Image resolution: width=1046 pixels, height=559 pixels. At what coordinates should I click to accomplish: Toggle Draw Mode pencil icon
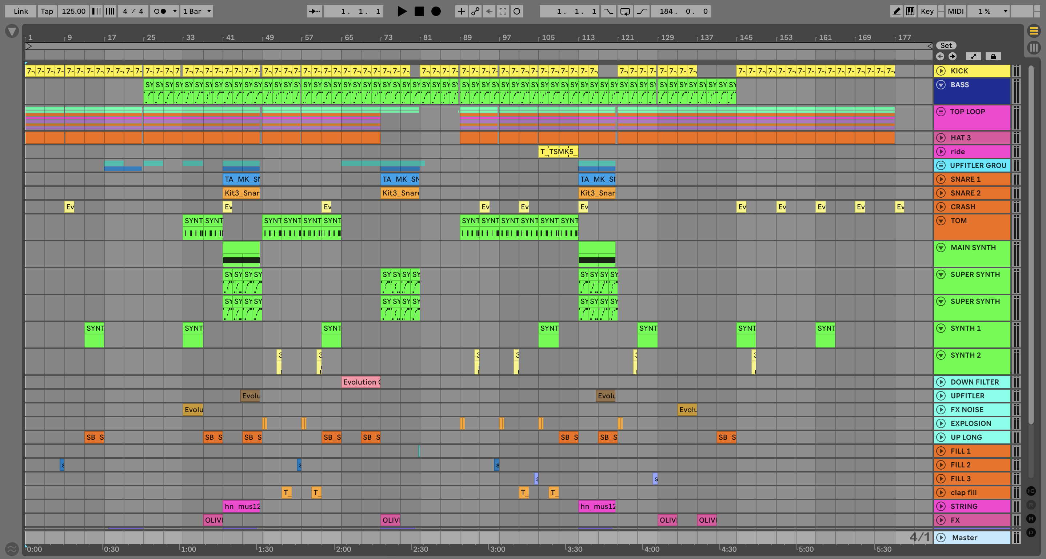[896, 11]
